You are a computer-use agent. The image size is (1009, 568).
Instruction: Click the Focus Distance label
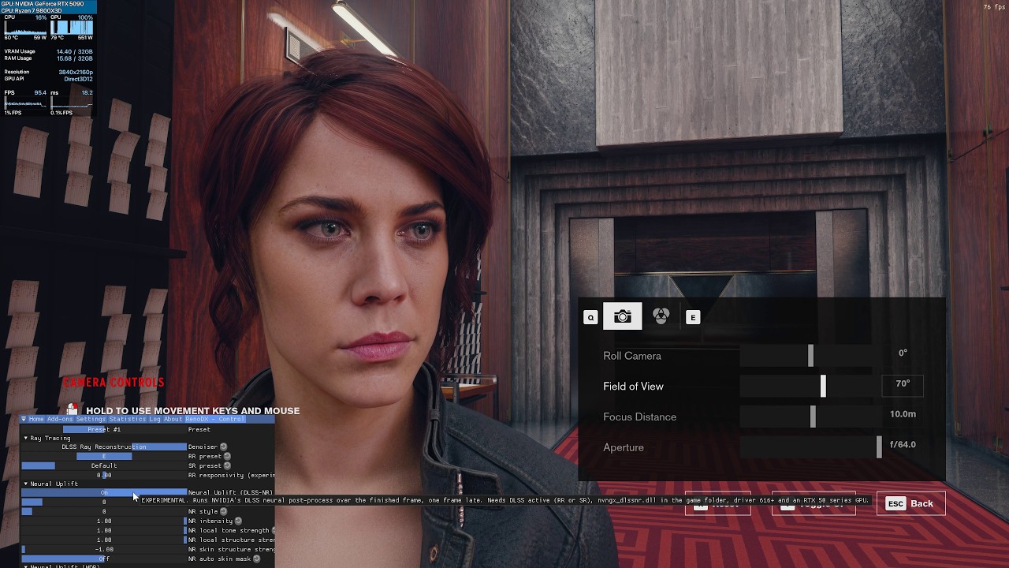(x=639, y=417)
